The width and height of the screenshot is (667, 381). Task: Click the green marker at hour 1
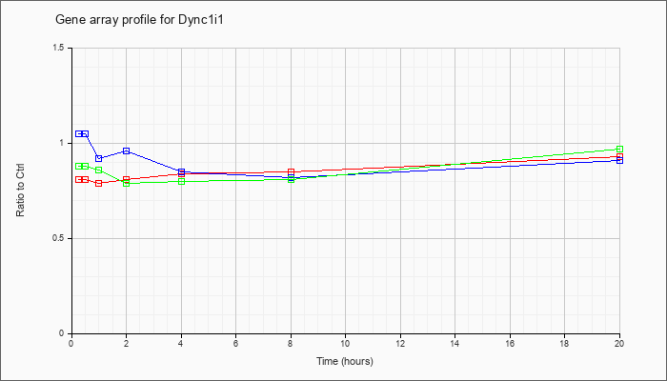[99, 170]
